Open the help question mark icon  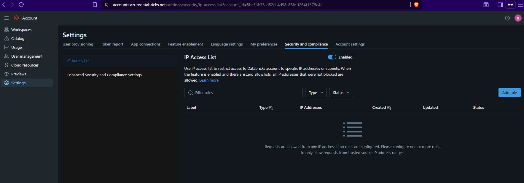[x=507, y=18]
